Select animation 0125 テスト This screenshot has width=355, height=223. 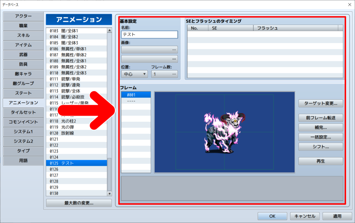pos(77,163)
